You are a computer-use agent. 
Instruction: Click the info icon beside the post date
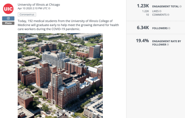(49, 8)
